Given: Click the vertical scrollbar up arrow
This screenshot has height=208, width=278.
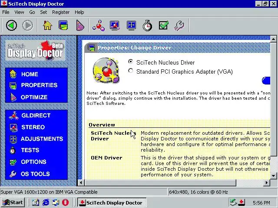Looking at the screenshot, I should pyautogui.click(x=273, y=39).
